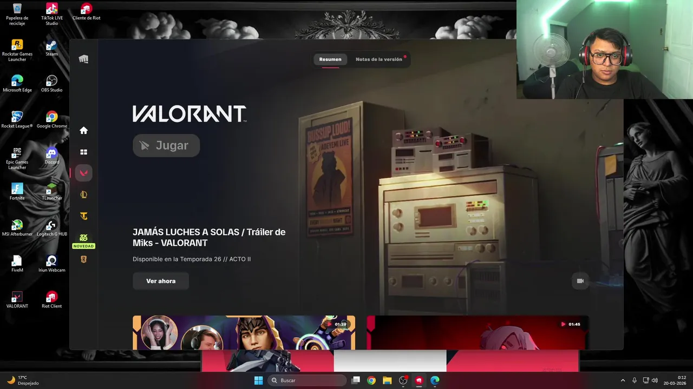Open Discord desktop icon
The width and height of the screenshot is (693, 389).
(52, 156)
